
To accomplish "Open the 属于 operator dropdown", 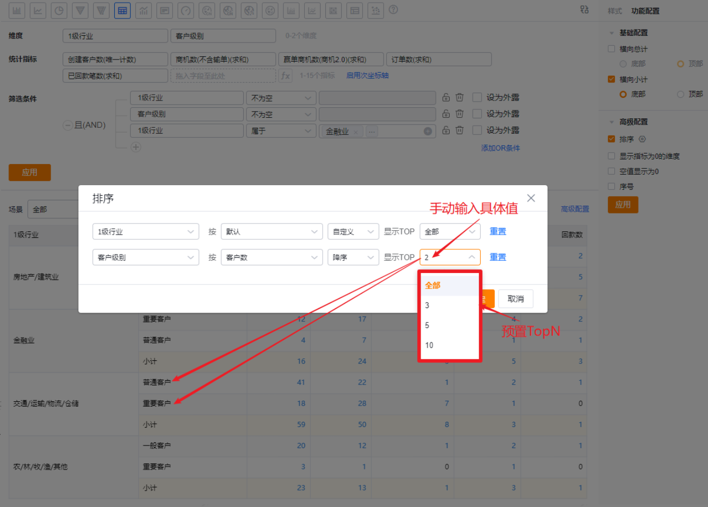I will tap(281, 130).
